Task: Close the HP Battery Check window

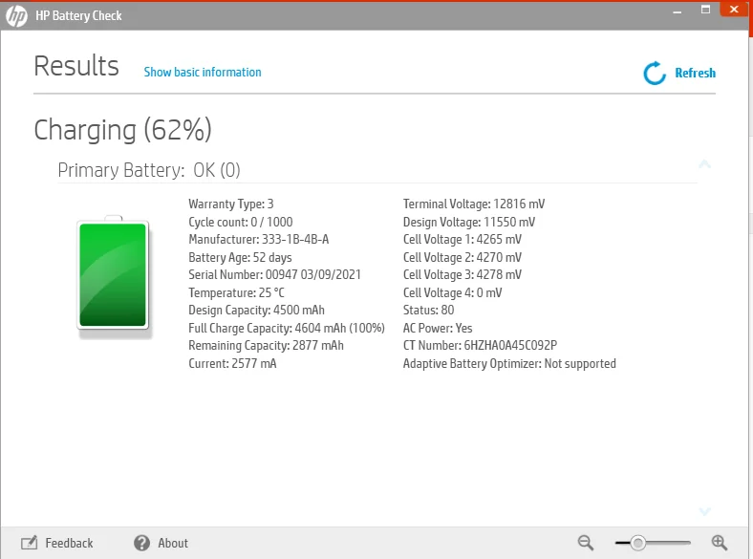Action: (x=734, y=10)
